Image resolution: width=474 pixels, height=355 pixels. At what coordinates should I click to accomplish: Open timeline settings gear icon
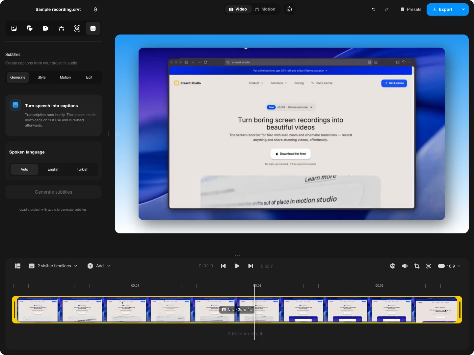[x=392, y=266]
